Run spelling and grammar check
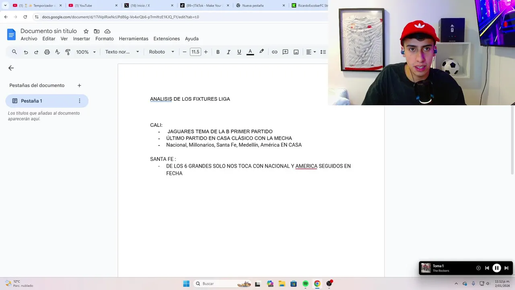The height and width of the screenshot is (290, 515). coord(58,52)
